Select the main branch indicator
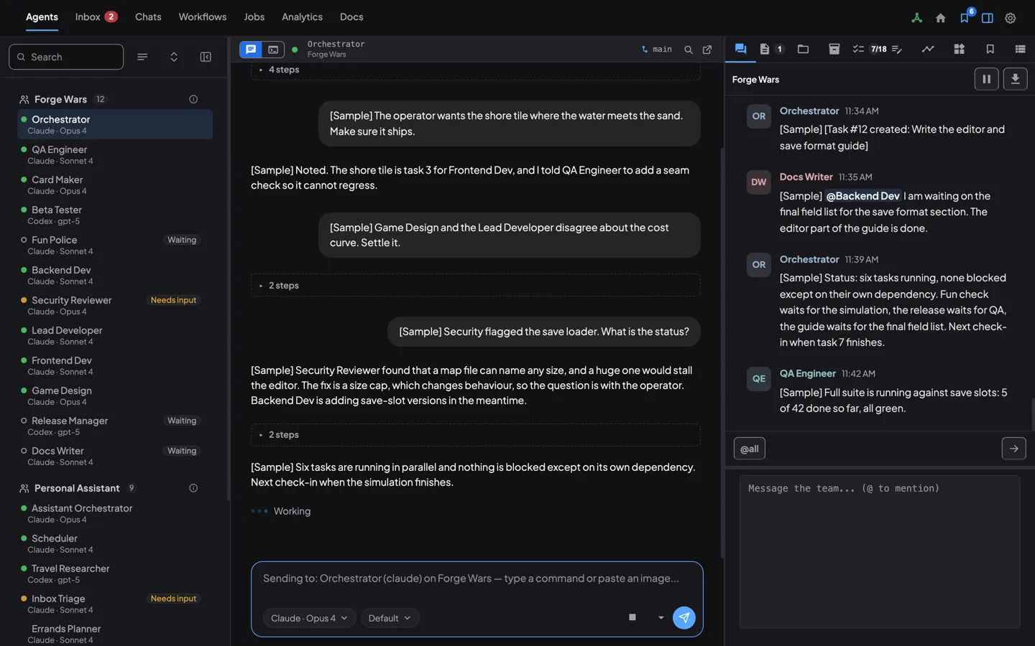 click(x=656, y=50)
